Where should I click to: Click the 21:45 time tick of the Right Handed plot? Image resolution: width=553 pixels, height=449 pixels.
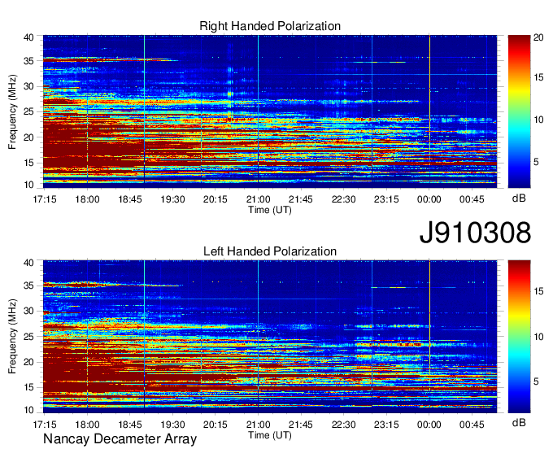click(300, 199)
